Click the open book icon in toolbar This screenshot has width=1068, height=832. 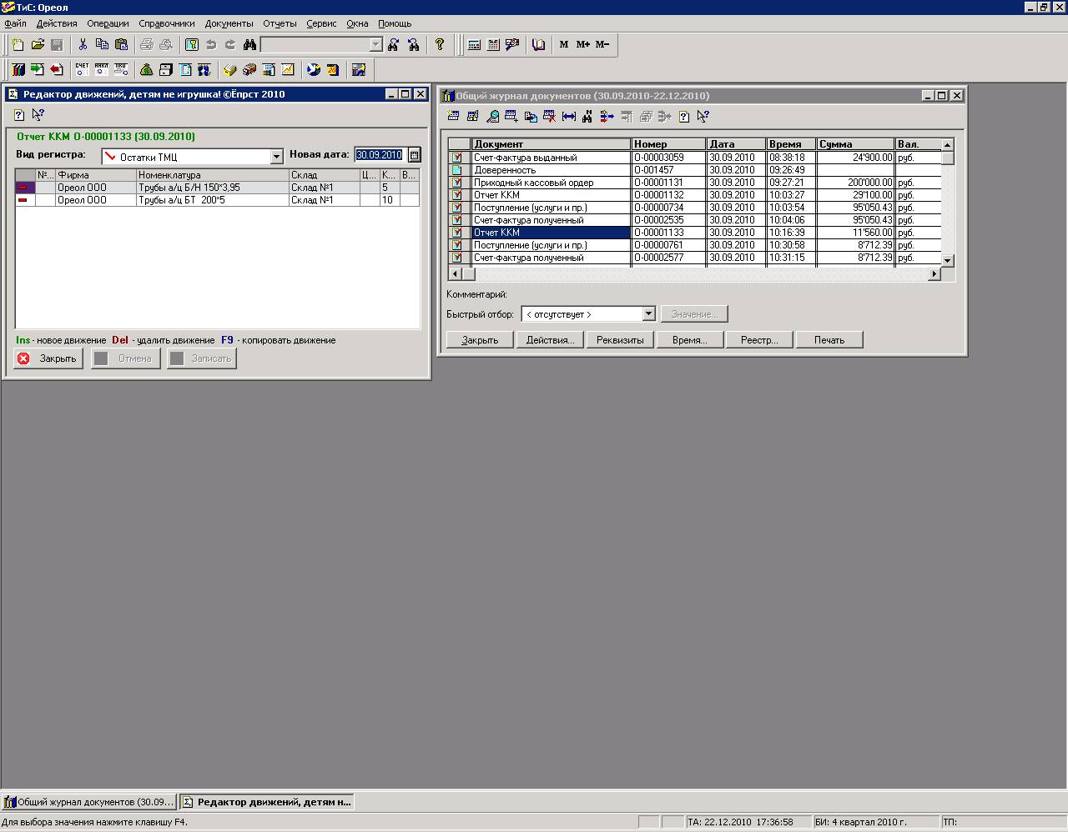[x=538, y=44]
